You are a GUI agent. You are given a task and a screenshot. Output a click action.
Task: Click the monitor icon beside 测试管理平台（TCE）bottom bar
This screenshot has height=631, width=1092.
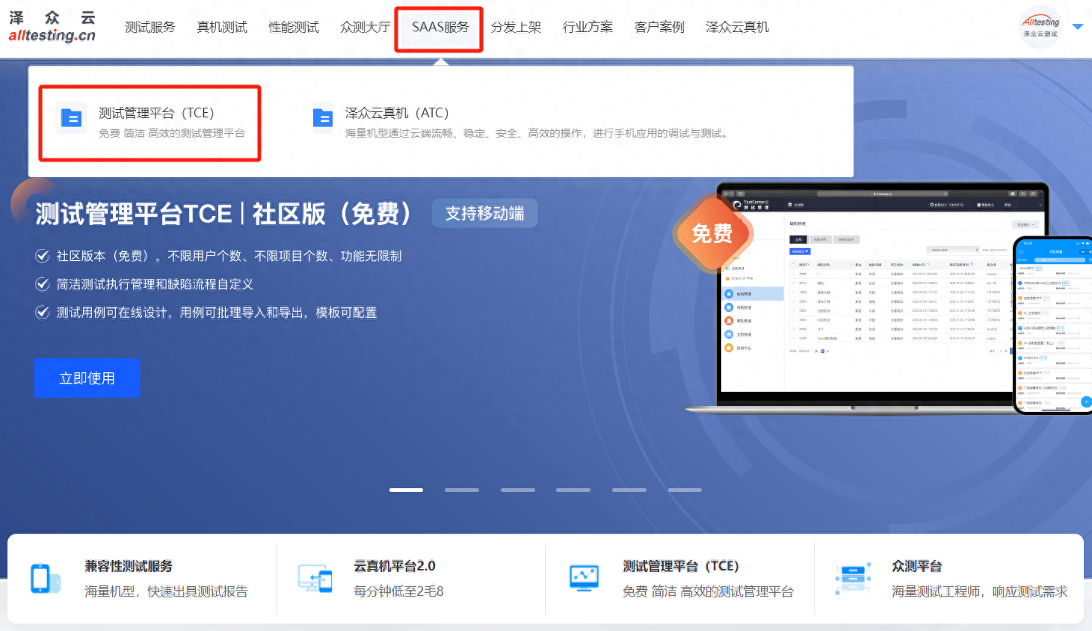point(584,578)
